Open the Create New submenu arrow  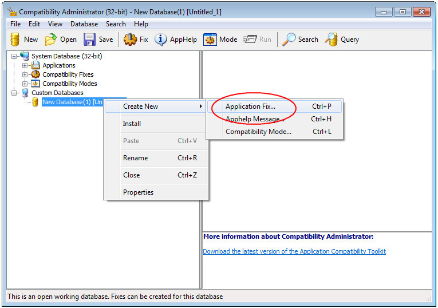pyautogui.click(x=200, y=106)
